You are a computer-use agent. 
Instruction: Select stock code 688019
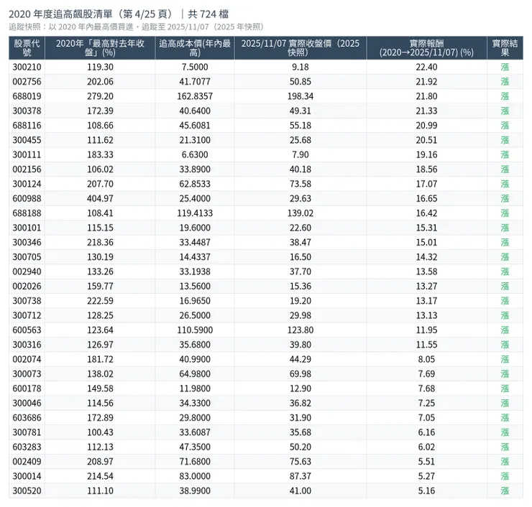pos(27,96)
